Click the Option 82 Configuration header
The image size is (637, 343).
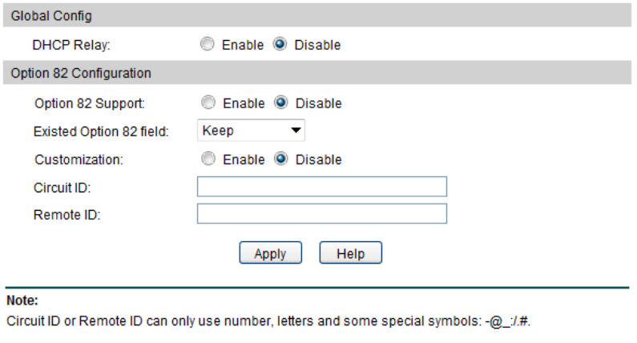coord(80,73)
